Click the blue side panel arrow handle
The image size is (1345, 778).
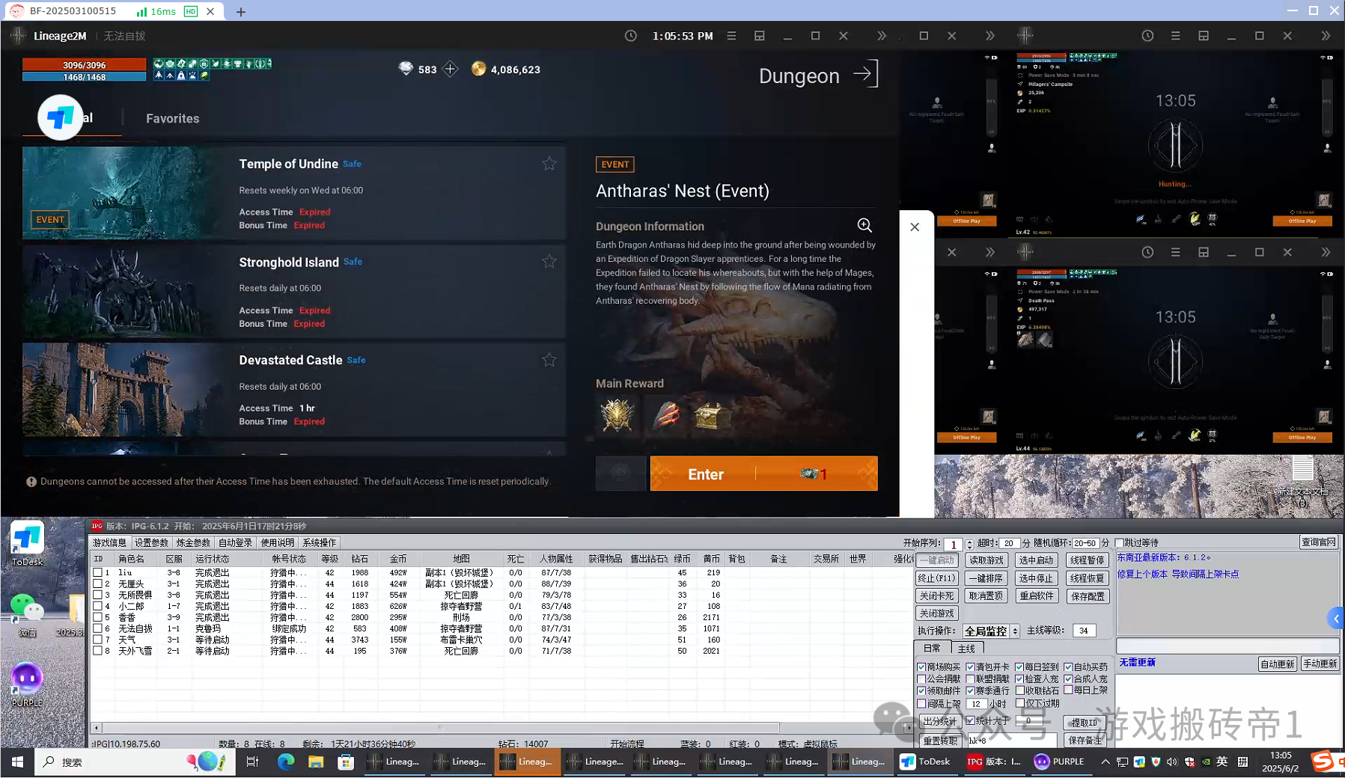(x=1336, y=619)
